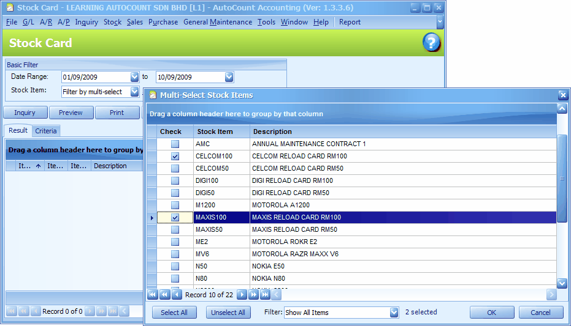
Task: Go to previous page in Stock Card result navigator
Action: click(x=24, y=311)
